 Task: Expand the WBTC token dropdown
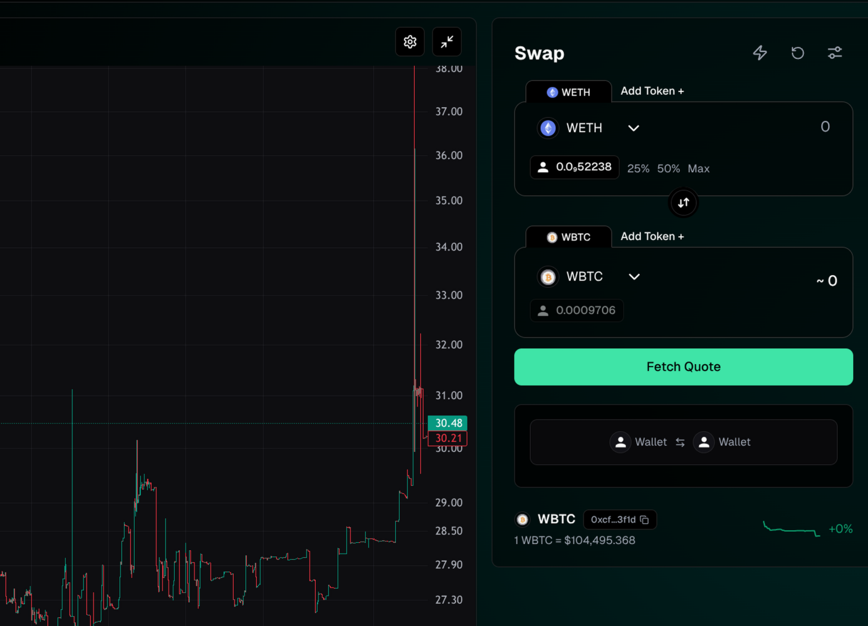tap(634, 277)
